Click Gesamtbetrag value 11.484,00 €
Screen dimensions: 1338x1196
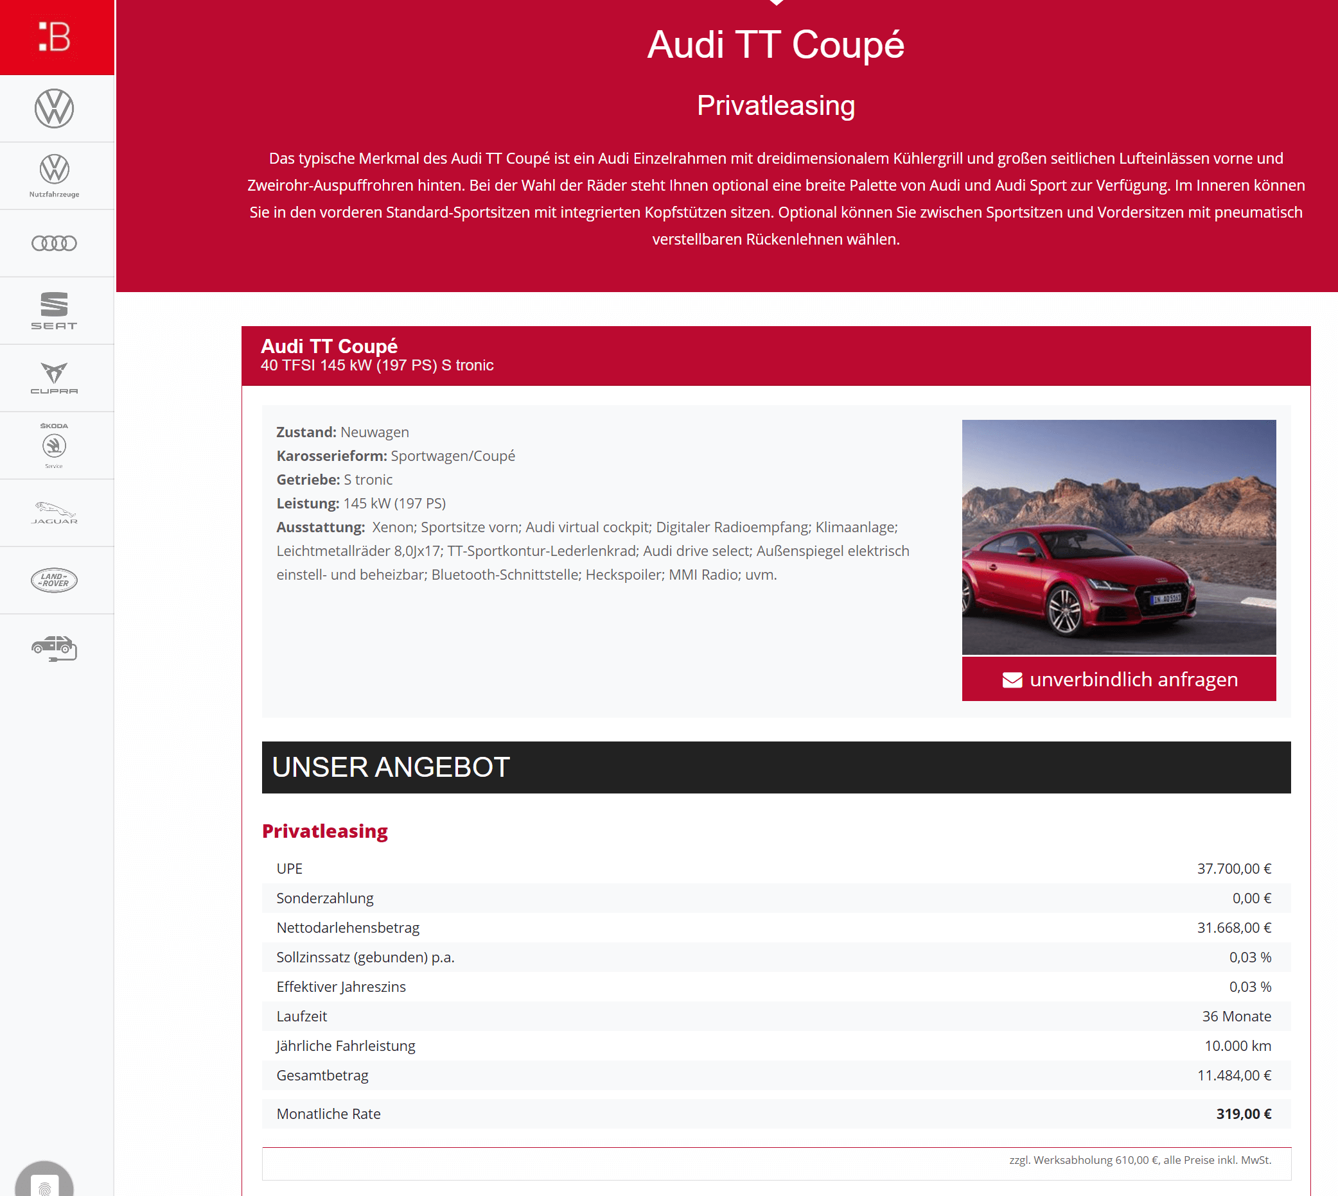pyautogui.click(x=1233, y=1076)
